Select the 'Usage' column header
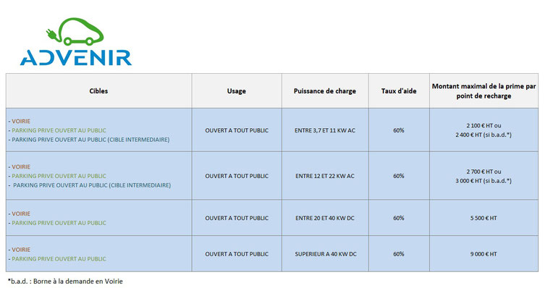Viewport: 553px width, 288px height. [236, 91]
